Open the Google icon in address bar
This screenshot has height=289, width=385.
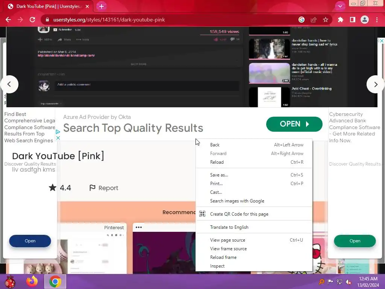[302, 20]
